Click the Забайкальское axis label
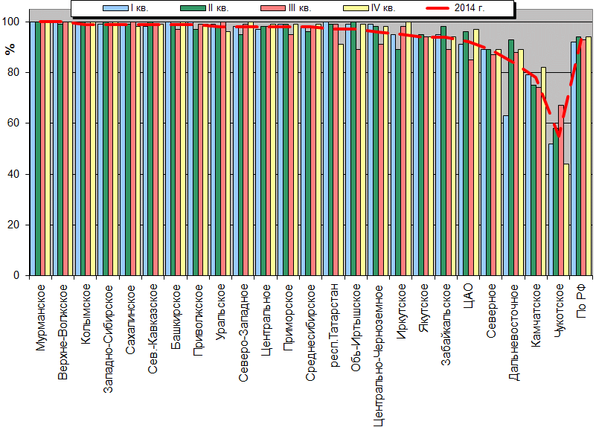This screenshot has width=596, height=427. (x=446, y=325)
